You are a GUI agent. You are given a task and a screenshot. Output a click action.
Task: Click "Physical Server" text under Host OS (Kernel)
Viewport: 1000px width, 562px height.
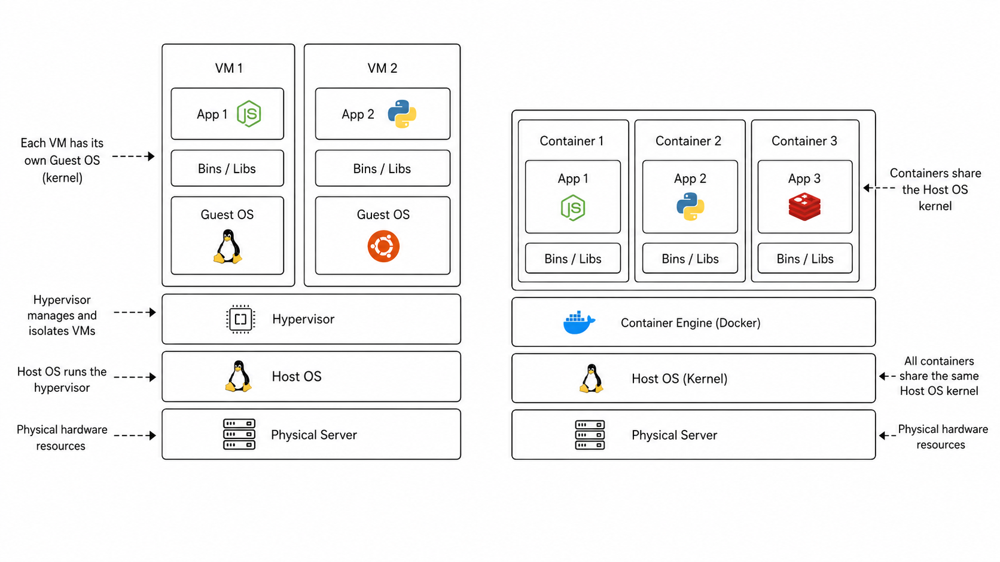(x=675, y=435)
